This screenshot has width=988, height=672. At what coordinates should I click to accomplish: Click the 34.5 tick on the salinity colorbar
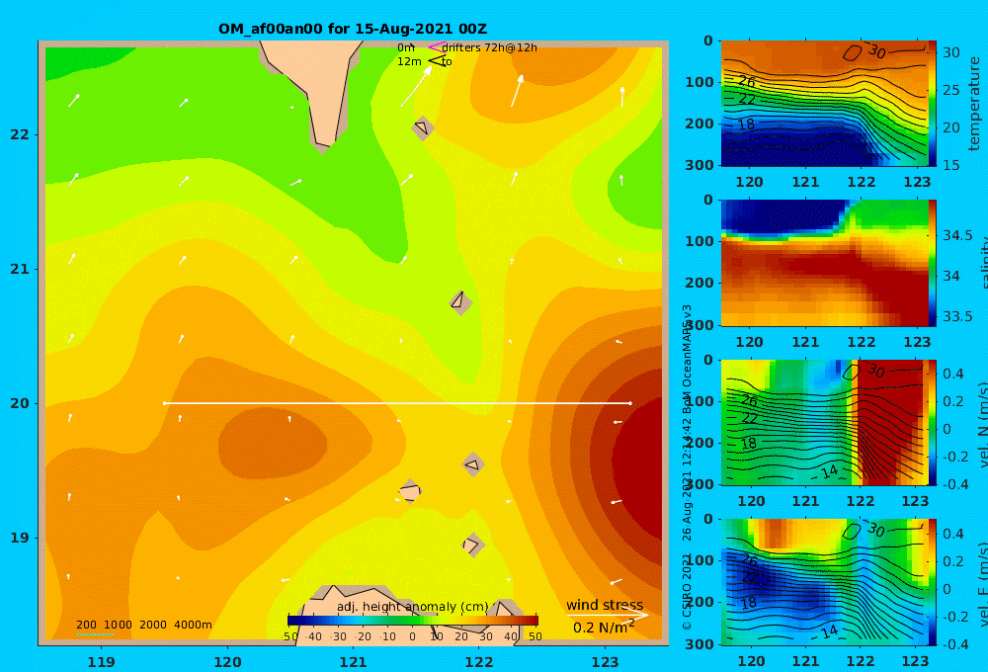click(957, 235)
